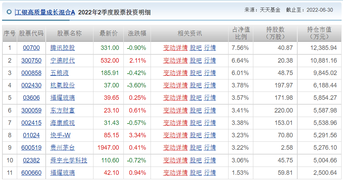View 变动详情 for 海康威视
This screenshot has height=181, width=343.
tap(175, 123)
